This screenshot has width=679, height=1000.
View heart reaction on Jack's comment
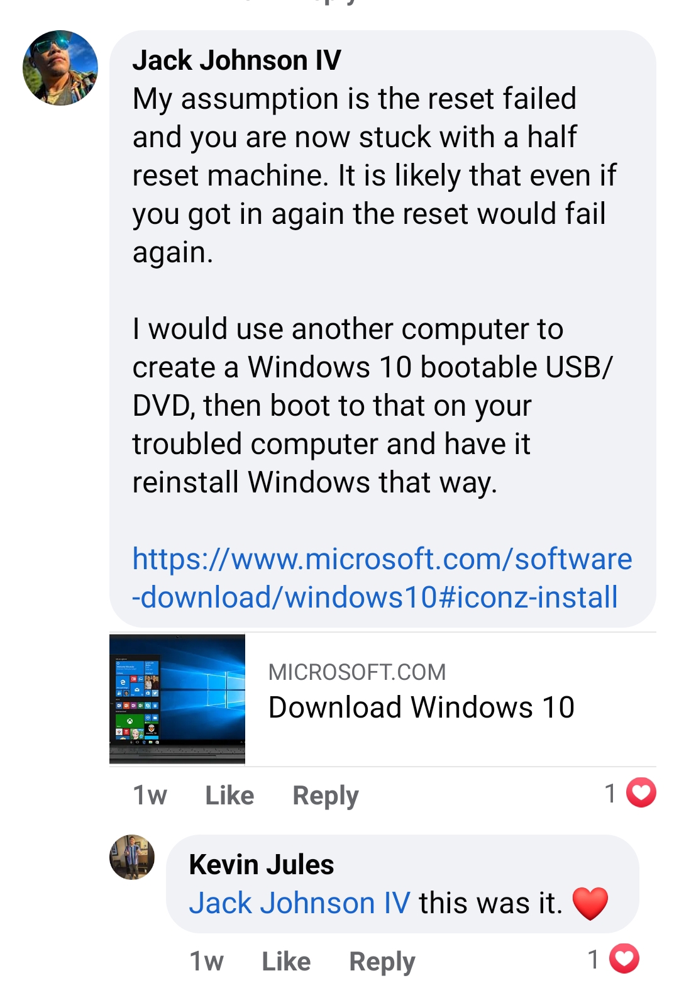click(641, 793)
